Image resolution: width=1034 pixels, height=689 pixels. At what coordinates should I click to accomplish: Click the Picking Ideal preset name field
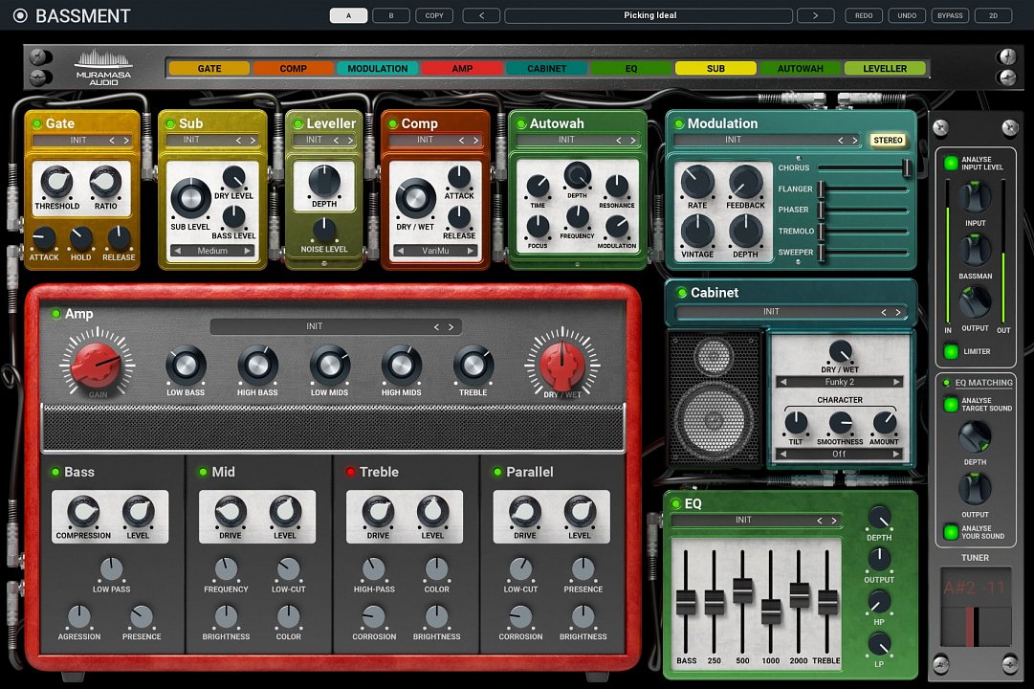(x=649, y=15)
